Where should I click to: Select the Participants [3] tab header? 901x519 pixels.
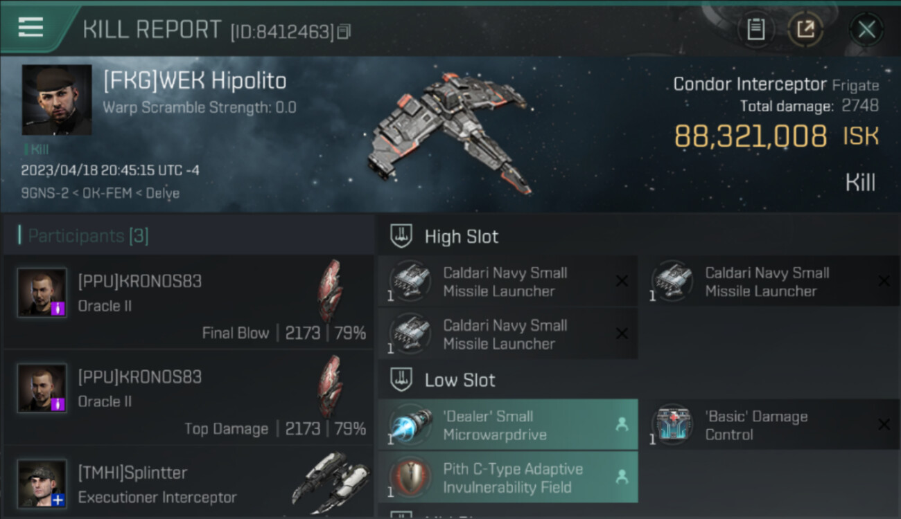[88, 236]
